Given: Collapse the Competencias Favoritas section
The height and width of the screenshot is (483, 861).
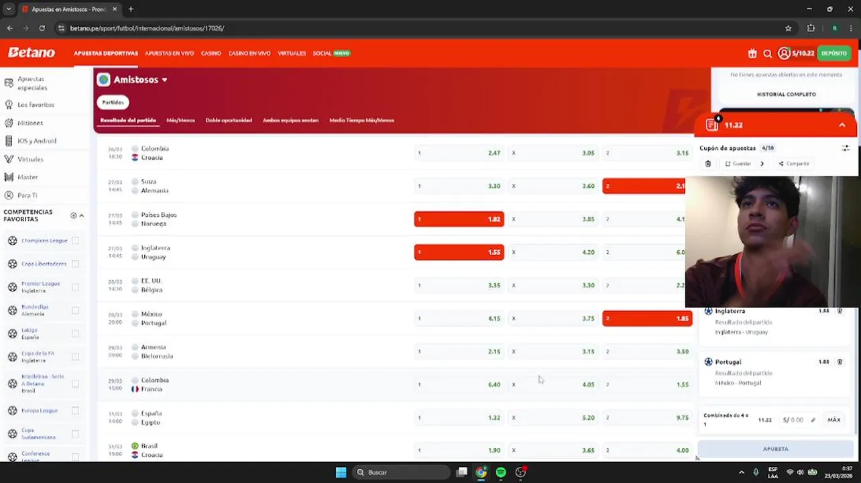Looking at the screenshot, I should 82,215.
